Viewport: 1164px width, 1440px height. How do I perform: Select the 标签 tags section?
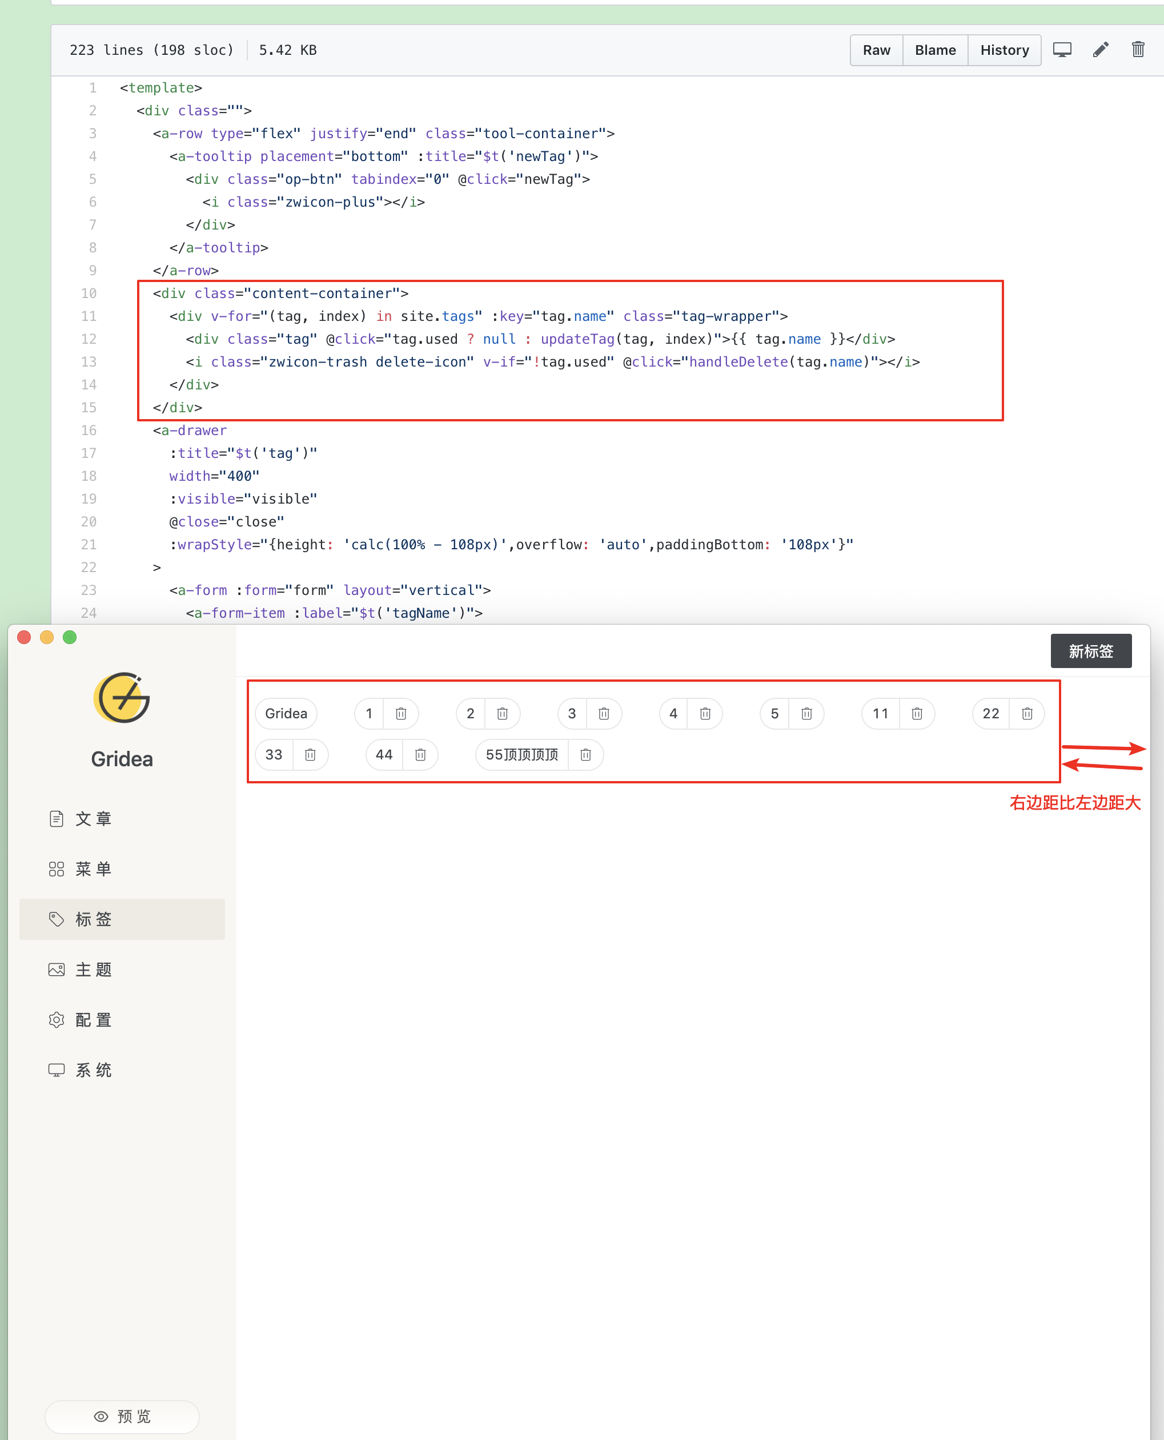pos(122,919)
